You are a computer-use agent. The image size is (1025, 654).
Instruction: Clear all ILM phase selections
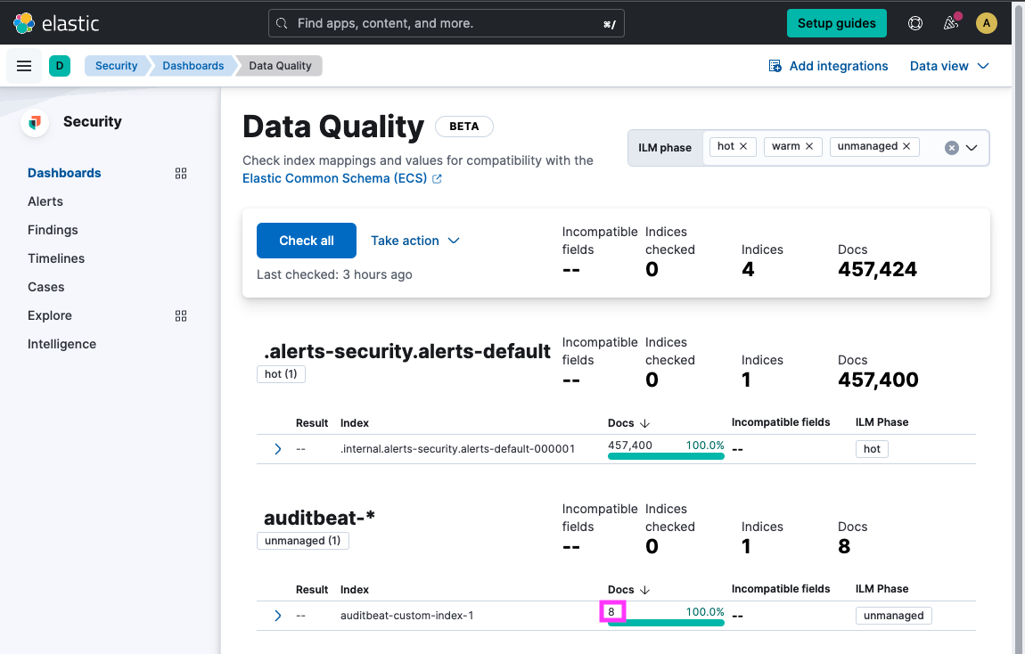[952, 148]
